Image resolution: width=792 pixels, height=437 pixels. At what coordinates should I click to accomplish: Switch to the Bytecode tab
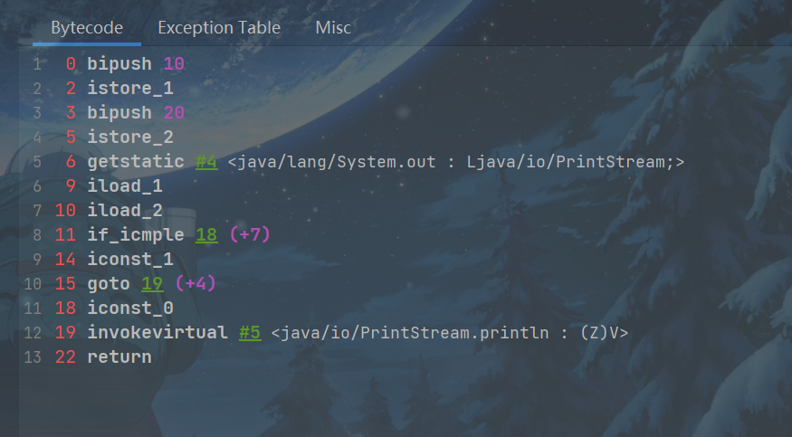[x=87, y=27]
